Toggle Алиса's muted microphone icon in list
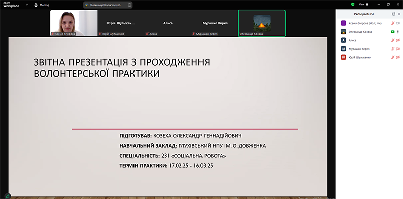Viewport: 403px width, 199px height. [393, 40]
